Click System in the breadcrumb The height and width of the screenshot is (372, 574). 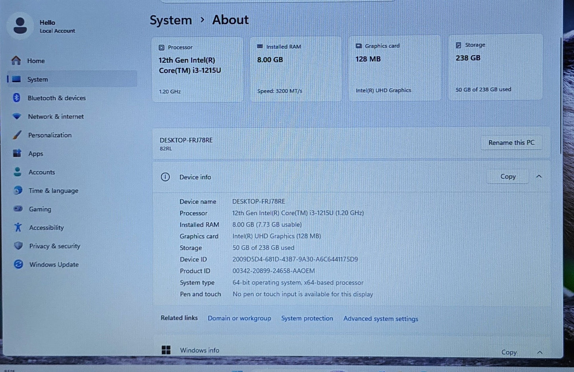coord(171,20)
